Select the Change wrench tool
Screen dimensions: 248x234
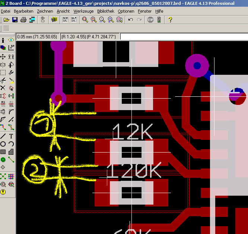click(11, 73)
